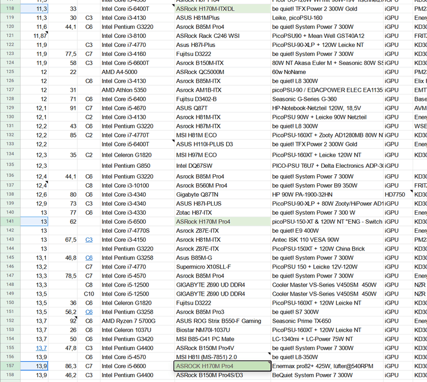This screenshot has width=427, height=382.
Task: Click 'ASRock H170M Pro4' cell in row 141
Action: (x=223, y=222)
